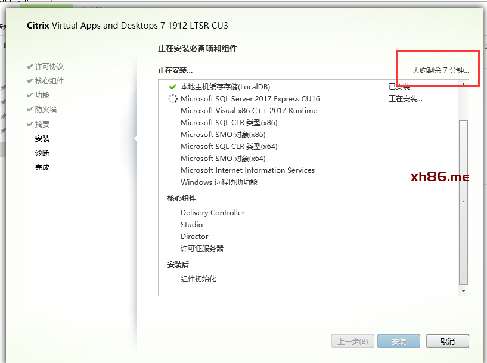Click Microsoft SMO 对象(x86) row
The height and width of the screenshot is (363, 487).
pyautogui.click(x=223, y=135)
